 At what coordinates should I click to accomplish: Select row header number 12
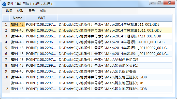pos(6,89)
